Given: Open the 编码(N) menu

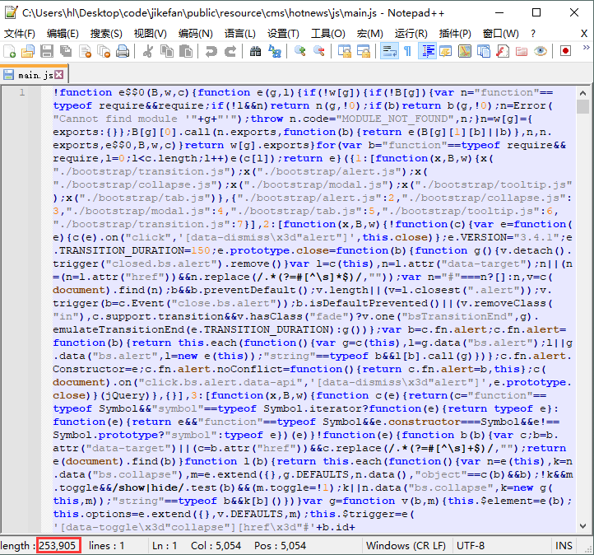Looking at the screenshot, I should 196,34.
